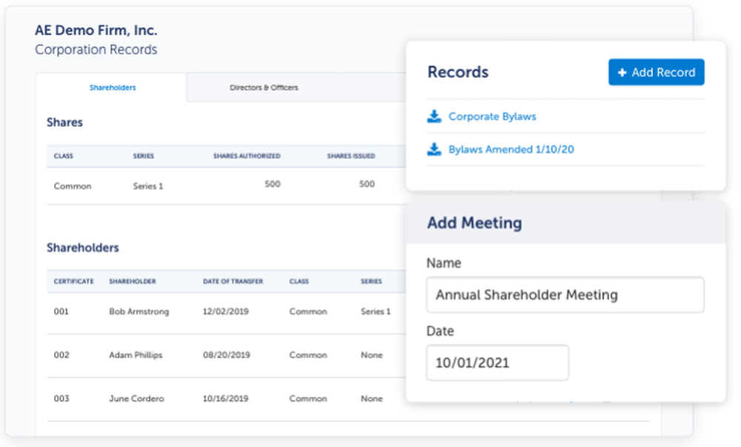Click the Add Meeting panel heading
This screenshot has height=447, width=741.
[x=474, y=222]
